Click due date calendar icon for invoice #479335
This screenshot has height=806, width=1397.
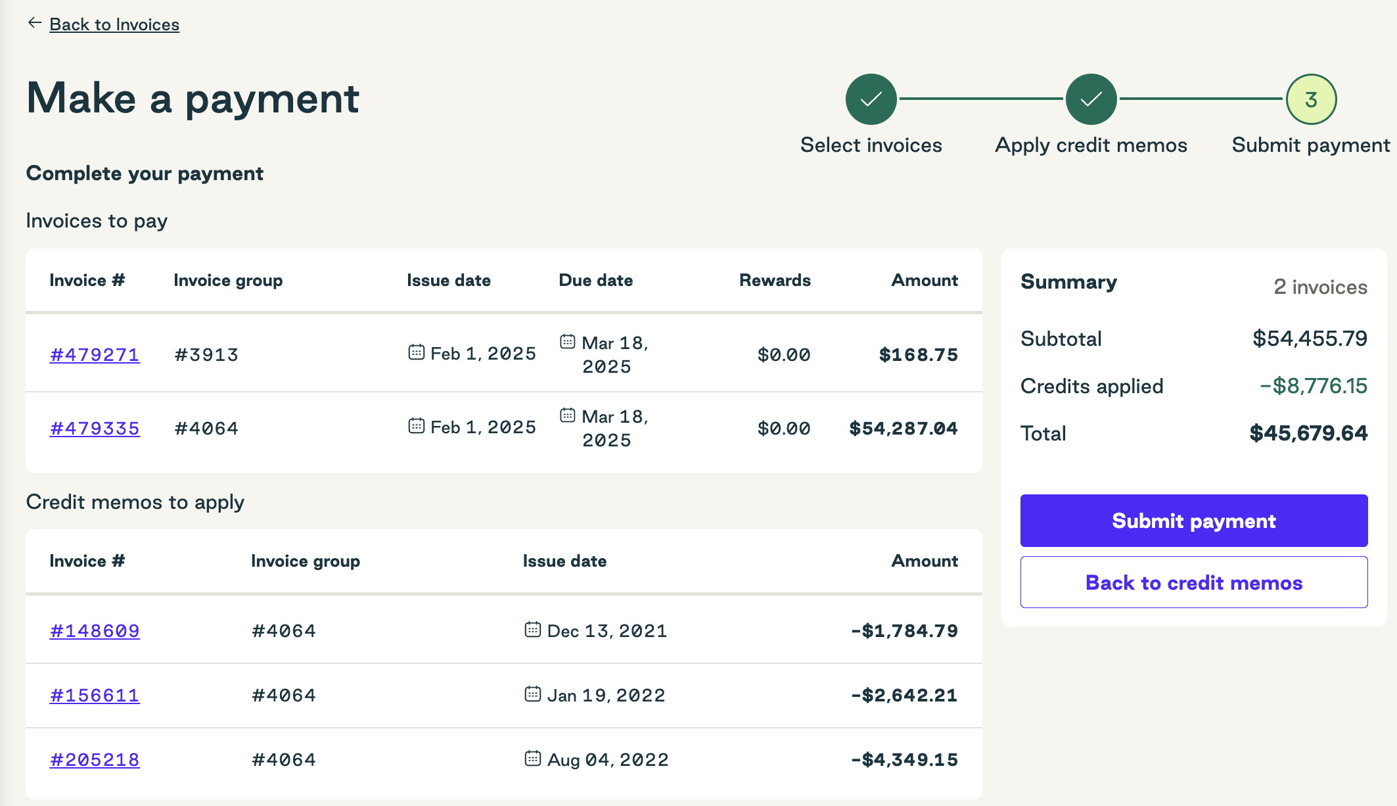pyautogui.click(x=568, y=415)
